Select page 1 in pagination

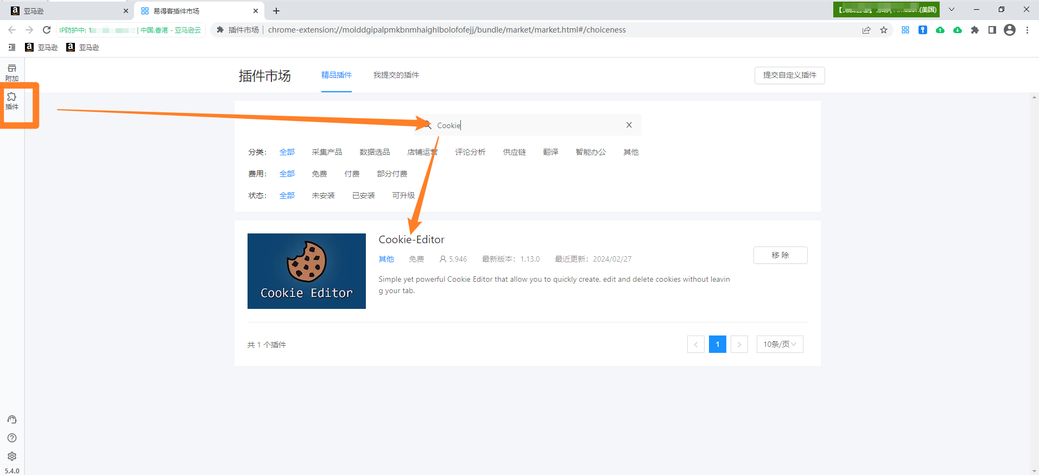[718, 344]
